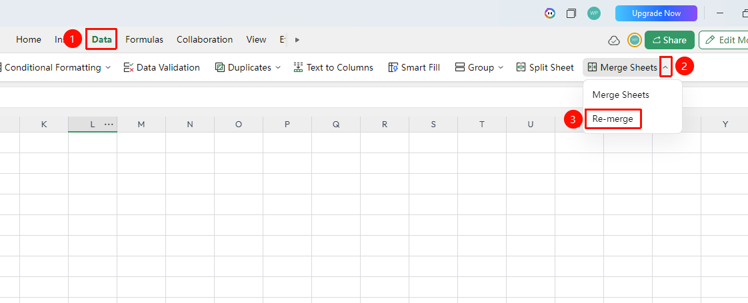Click the Upgrade Now button
Image resolution: width=748 pixels, height=303 pixels.
pyautogui.click(x=656, y=13)
